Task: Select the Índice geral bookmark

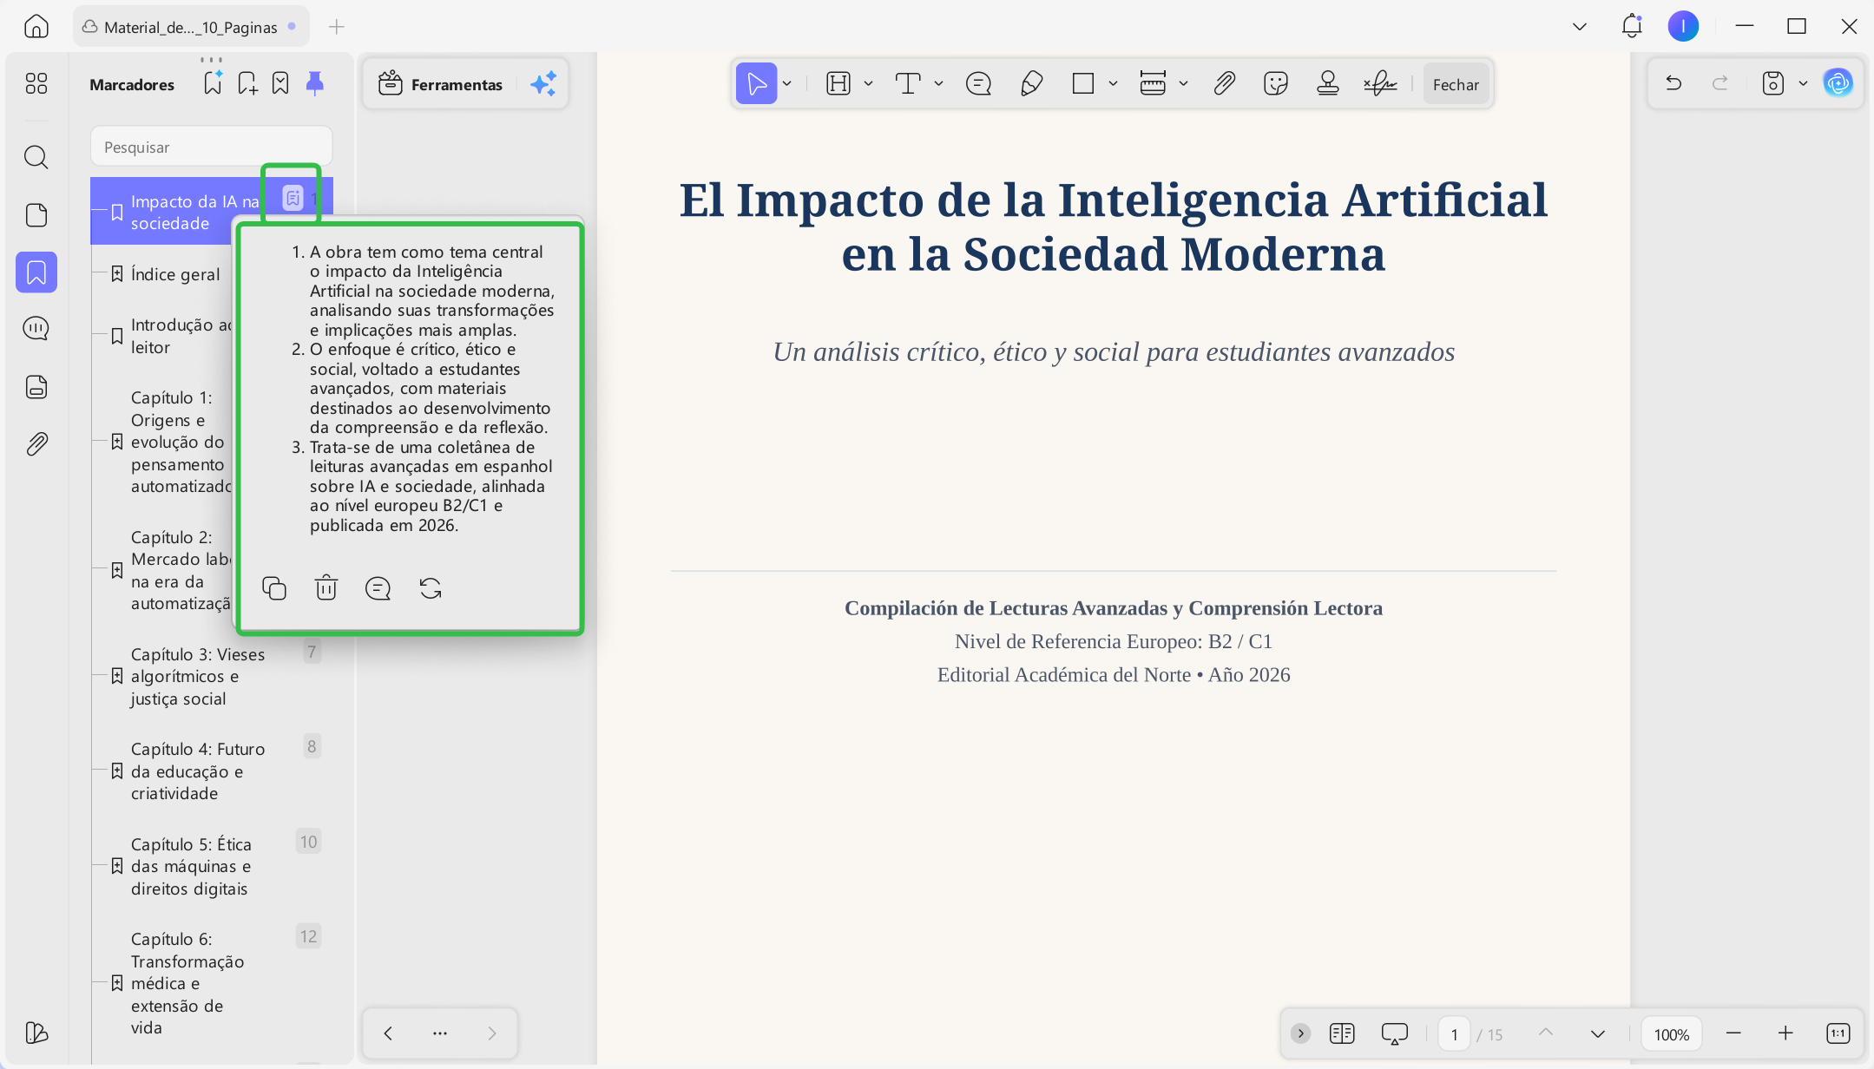Action: pyautogui.click(x=174, y=274)
